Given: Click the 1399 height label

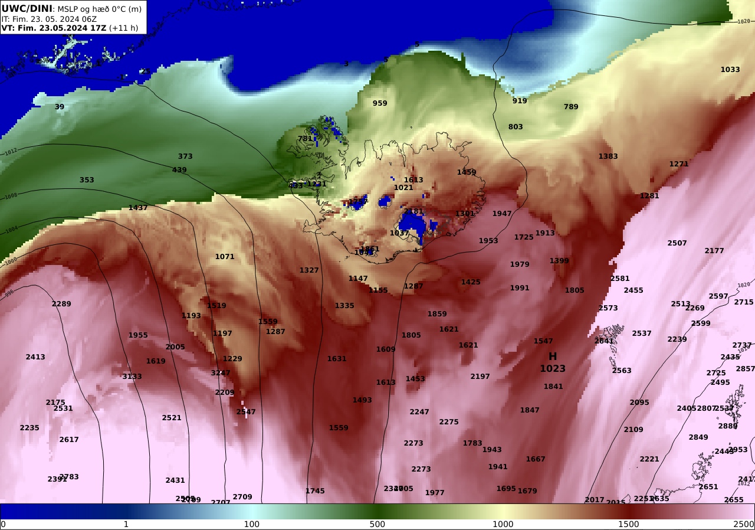Looking at the screenshot, I should click(559, 261).
